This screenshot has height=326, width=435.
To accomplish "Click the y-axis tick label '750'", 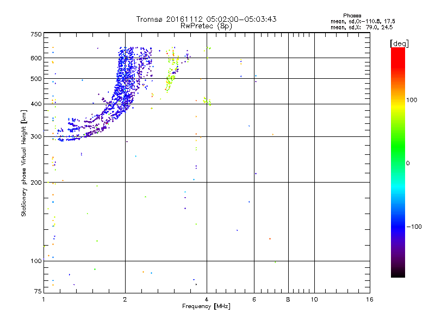I will click(36, 34).
